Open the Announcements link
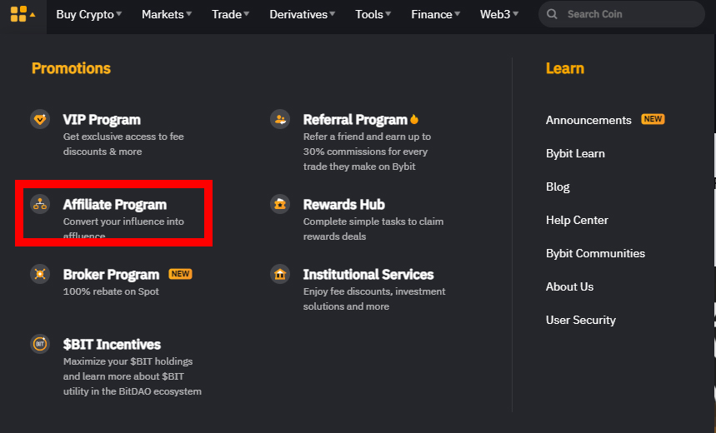Image resolution: width=716 pixels, height=433 pixels. pyautogui.click(x=588, y=120)
